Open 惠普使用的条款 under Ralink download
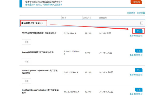Image resolution: width=156 pixels, height=95 pixels. coord(136,36)
